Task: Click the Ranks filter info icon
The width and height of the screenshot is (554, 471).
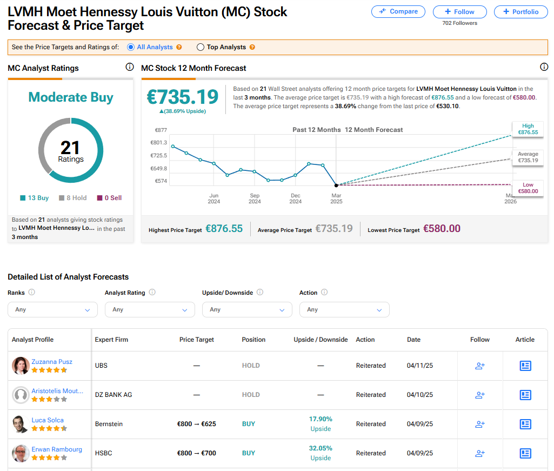Action: tap(31, 292)
